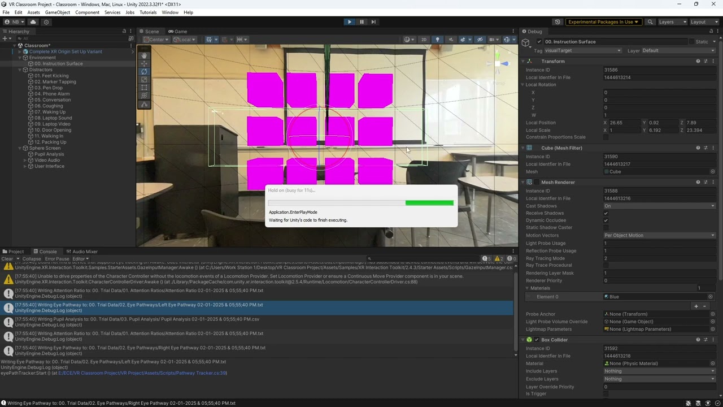Open pivot Center dropdown in Scene

pyautogui.click(x=156, y=40)
